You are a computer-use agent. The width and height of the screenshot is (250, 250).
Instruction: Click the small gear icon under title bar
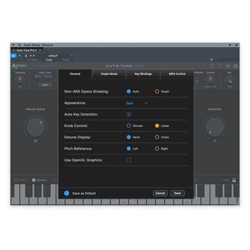click(x=211, y=60)
